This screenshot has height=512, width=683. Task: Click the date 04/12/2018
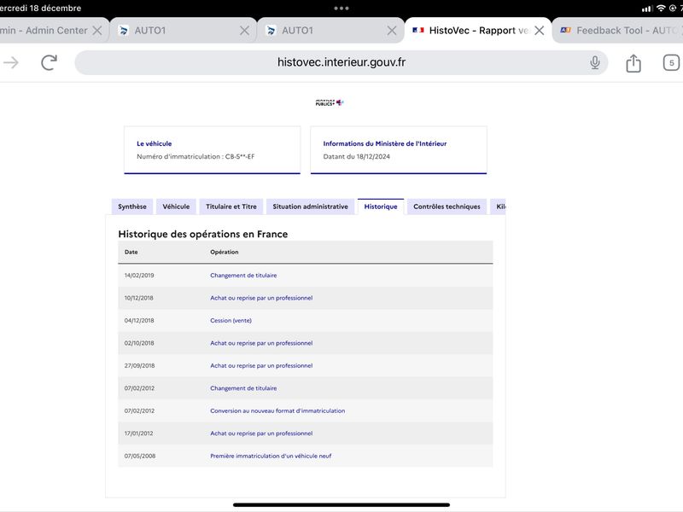[139, 321]
